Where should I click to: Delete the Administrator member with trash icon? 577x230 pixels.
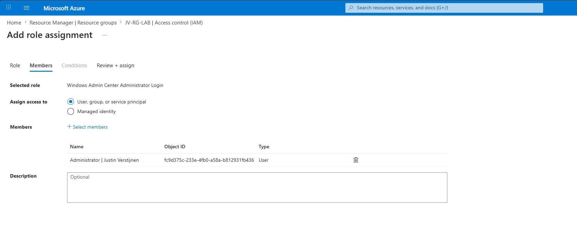point(356,160)
